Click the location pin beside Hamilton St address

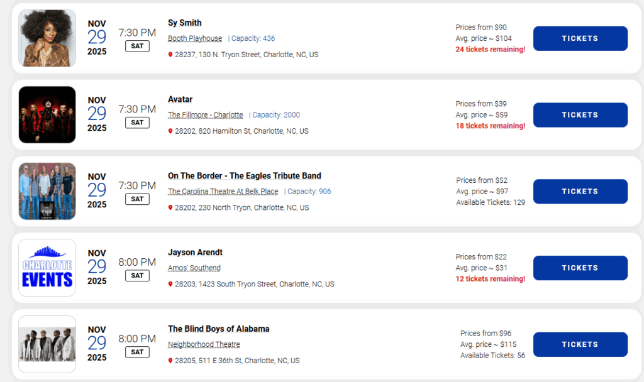click(x=170, y=131)
